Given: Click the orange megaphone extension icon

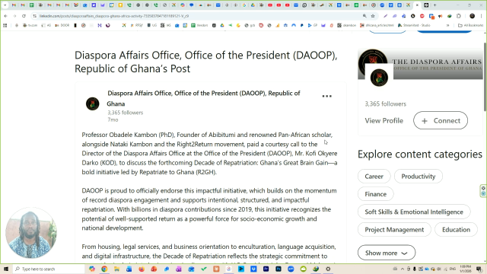Looking at the screenshot, I should point(440,16).
